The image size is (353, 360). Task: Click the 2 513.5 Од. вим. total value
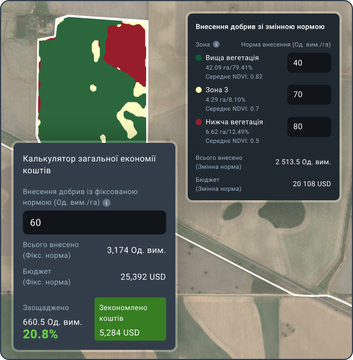[303, 162]
